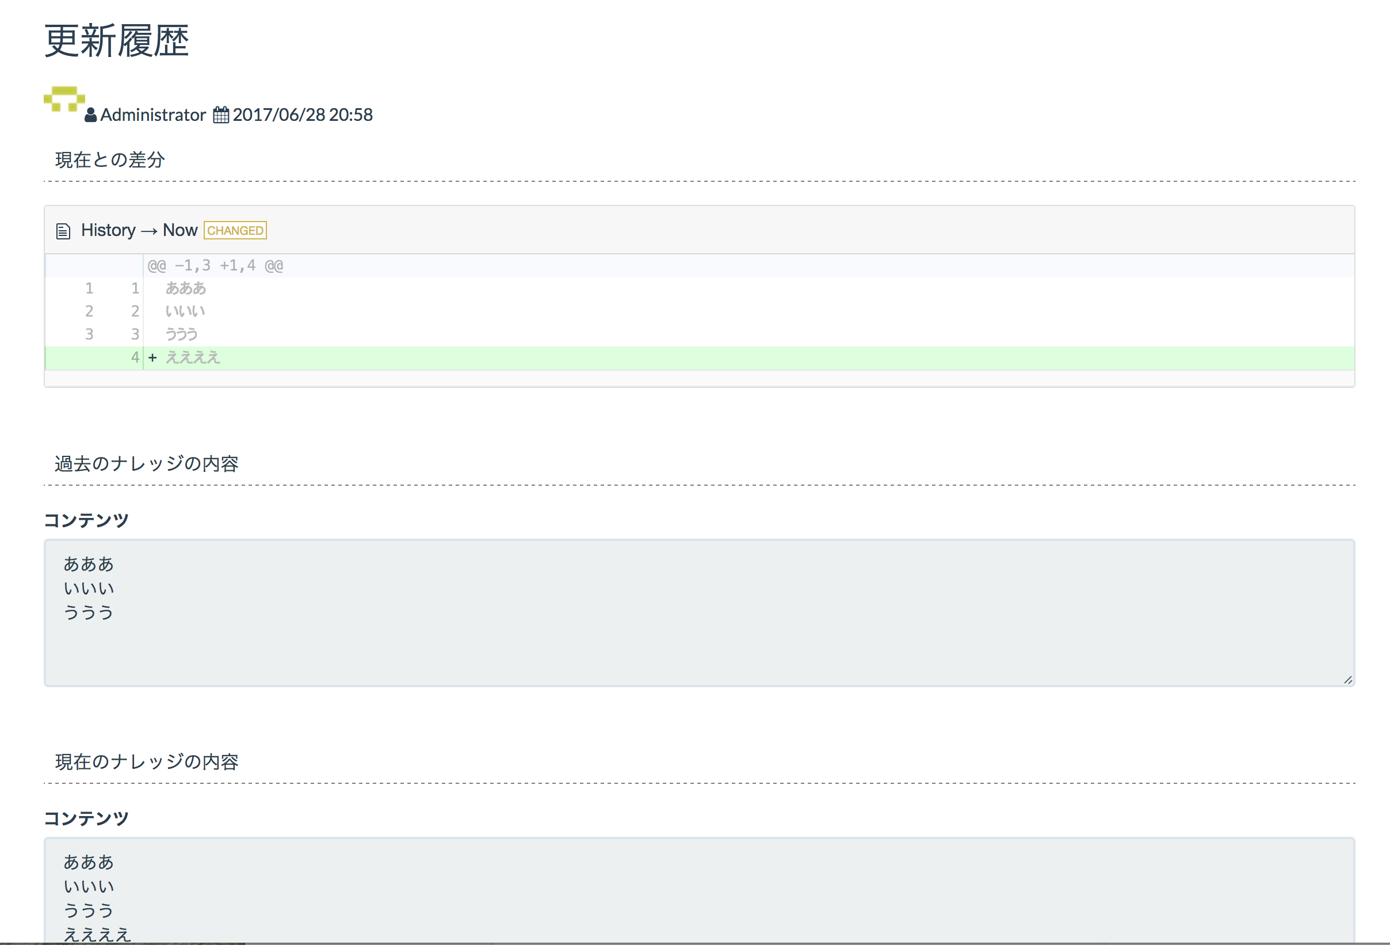The width and height of the screenshot is (1390, 945).
Task: Click line number 4 in the diff view
Action: [x=135, y=357]
